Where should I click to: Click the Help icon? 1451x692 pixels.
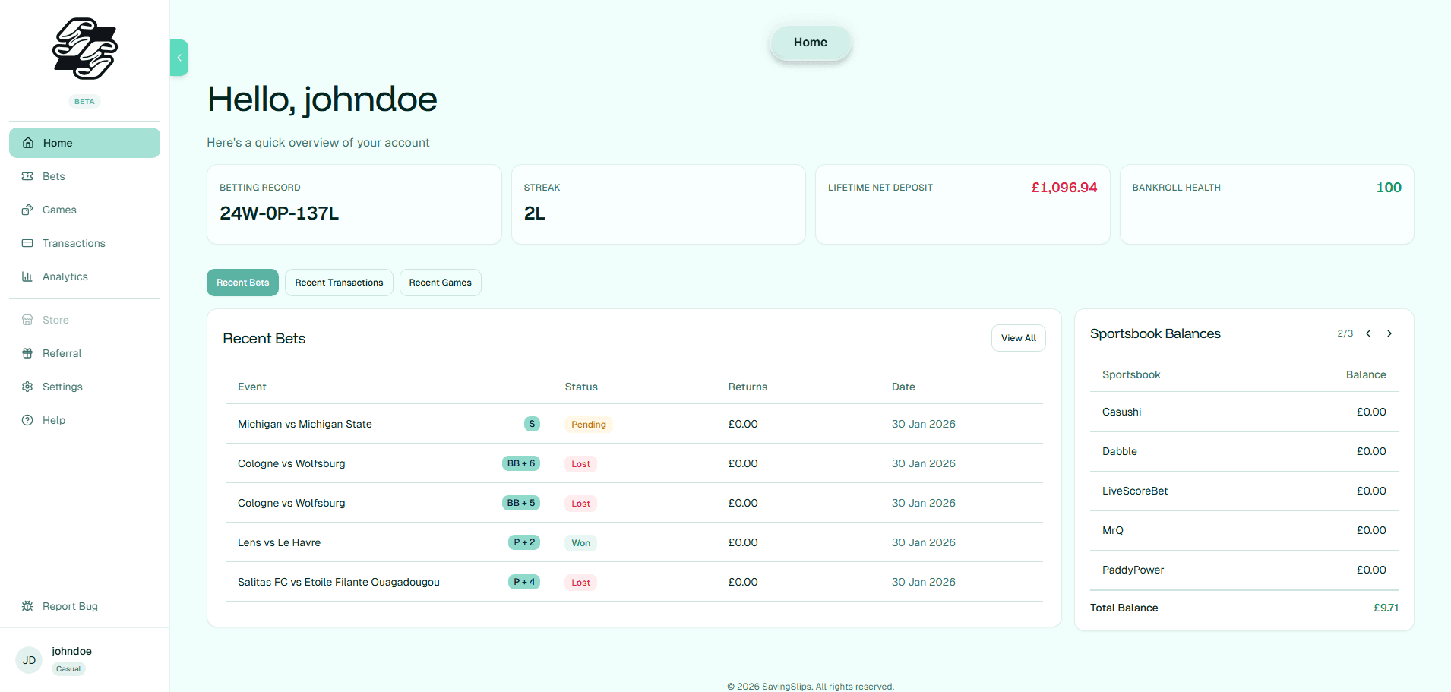click(27, 420)
